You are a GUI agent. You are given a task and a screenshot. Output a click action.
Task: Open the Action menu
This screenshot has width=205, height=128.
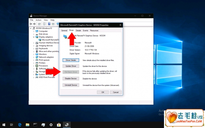pyautogui.click(x=38, y=20)
